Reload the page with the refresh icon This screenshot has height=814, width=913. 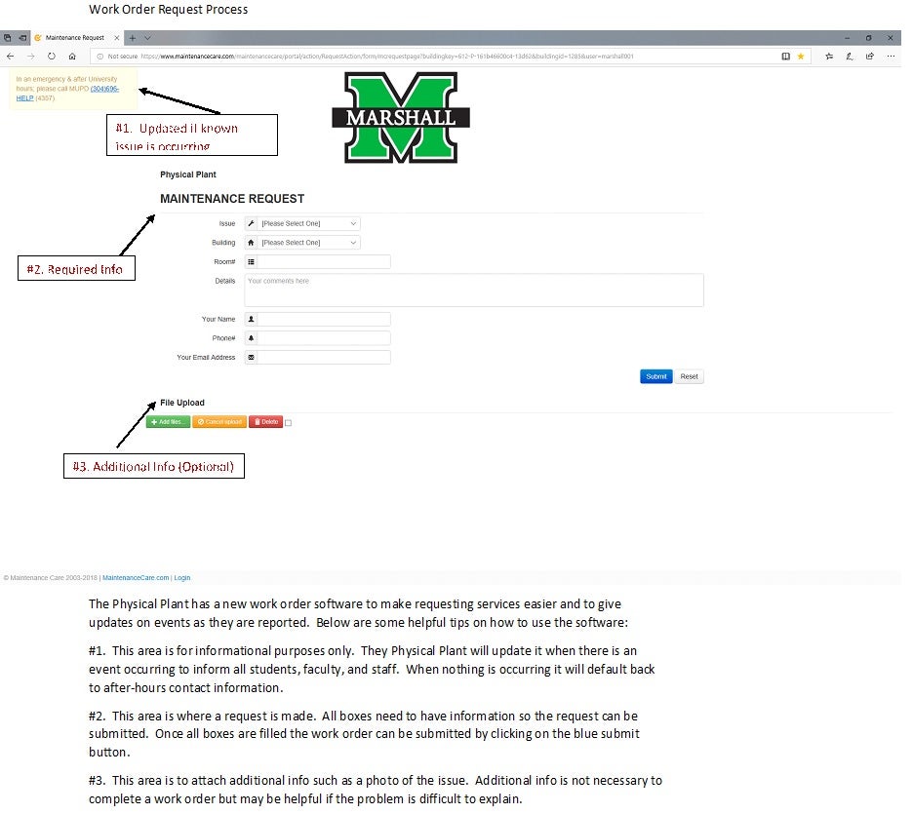click(52, 57)
